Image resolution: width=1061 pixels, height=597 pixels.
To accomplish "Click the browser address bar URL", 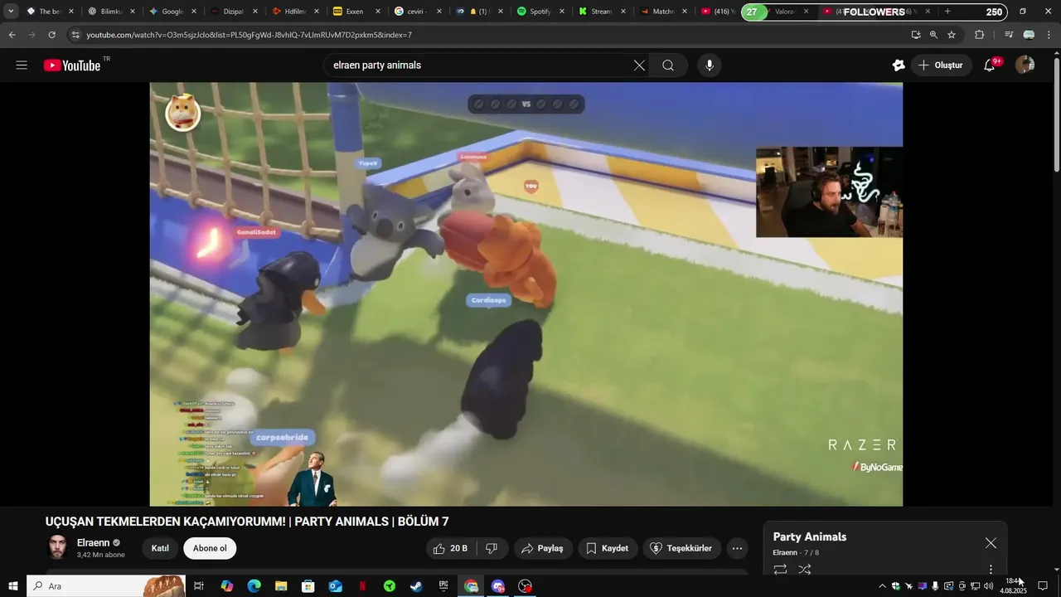I will [x=249, y=35].
